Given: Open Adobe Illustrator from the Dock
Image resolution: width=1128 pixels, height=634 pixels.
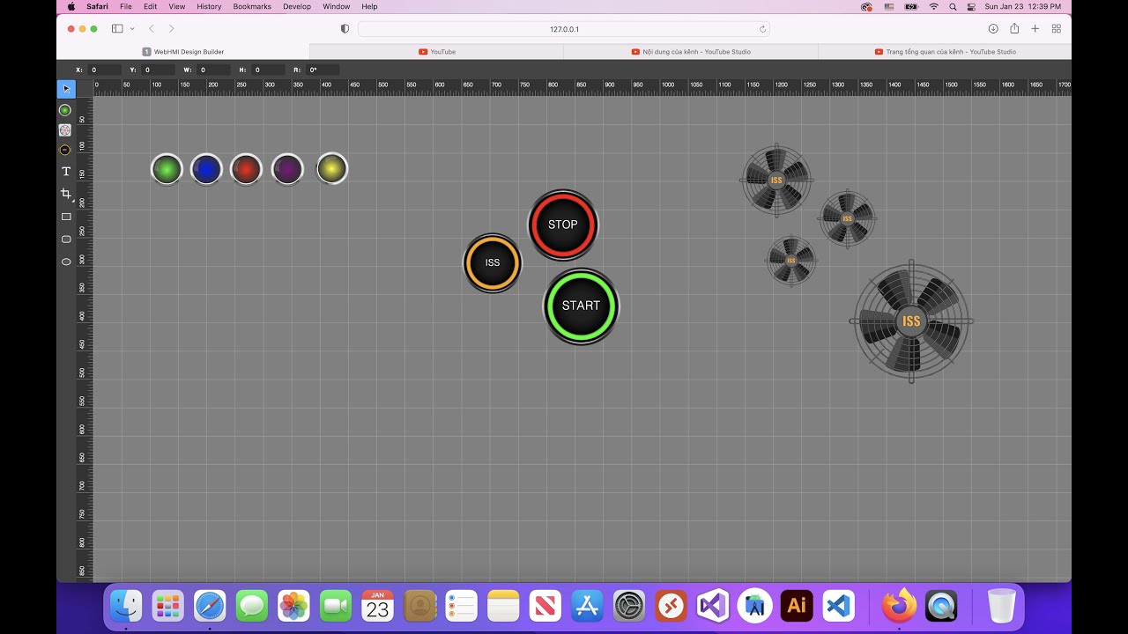Looking at the screenshot, I should [x=797, y=606].
